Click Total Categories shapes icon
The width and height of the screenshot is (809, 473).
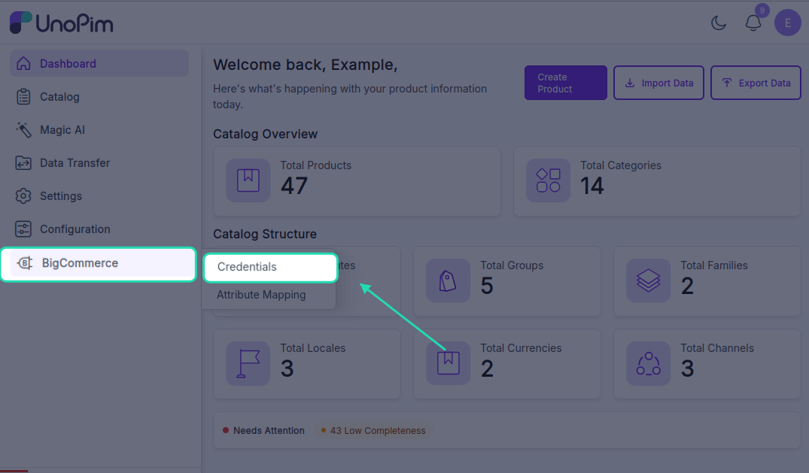click(x=548, y=180)
